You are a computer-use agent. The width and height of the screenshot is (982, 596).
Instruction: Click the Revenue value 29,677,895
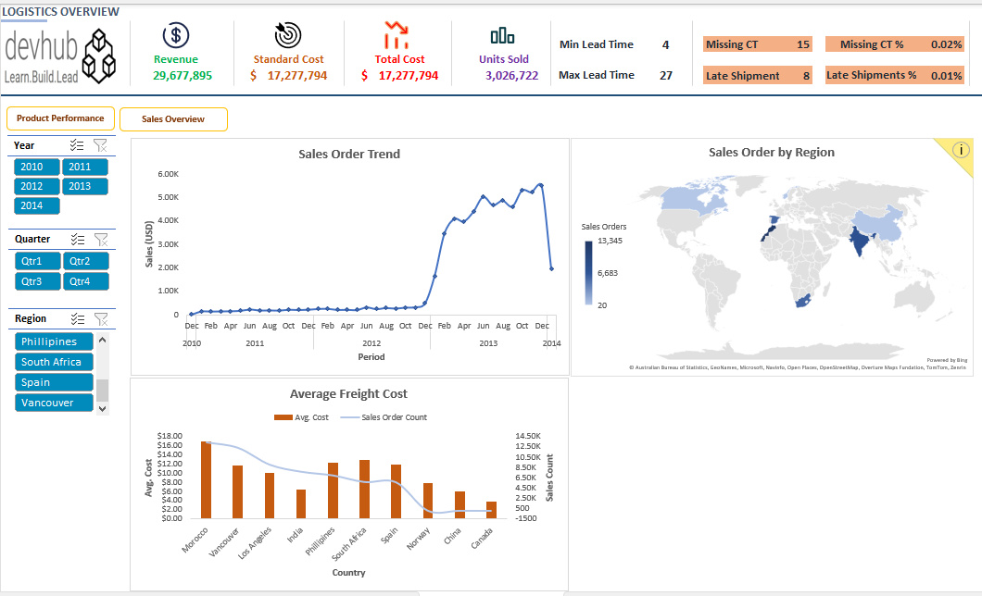pos(183,76)
